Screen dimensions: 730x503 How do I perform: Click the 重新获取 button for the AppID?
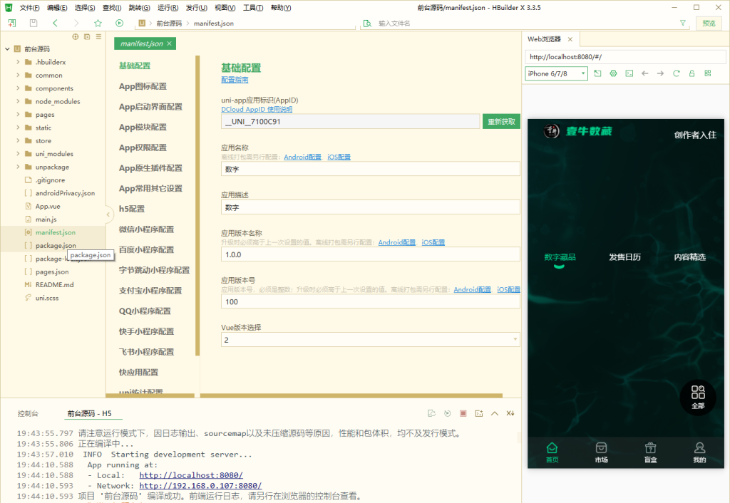499,120
